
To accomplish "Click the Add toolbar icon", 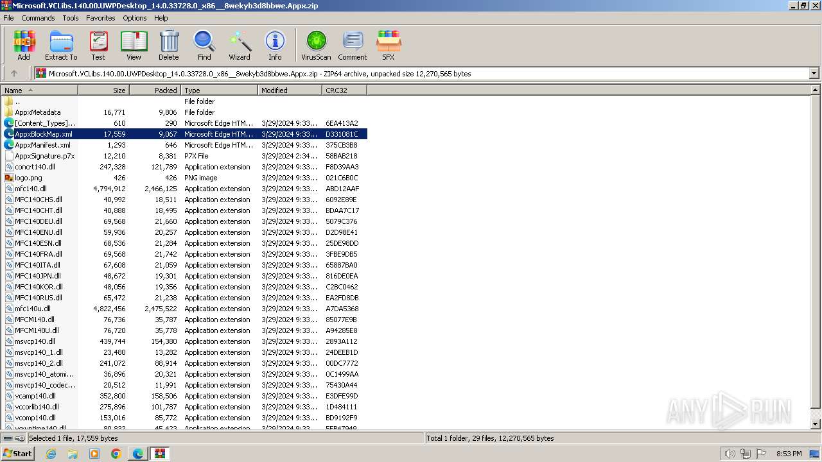I will point(24,46).
